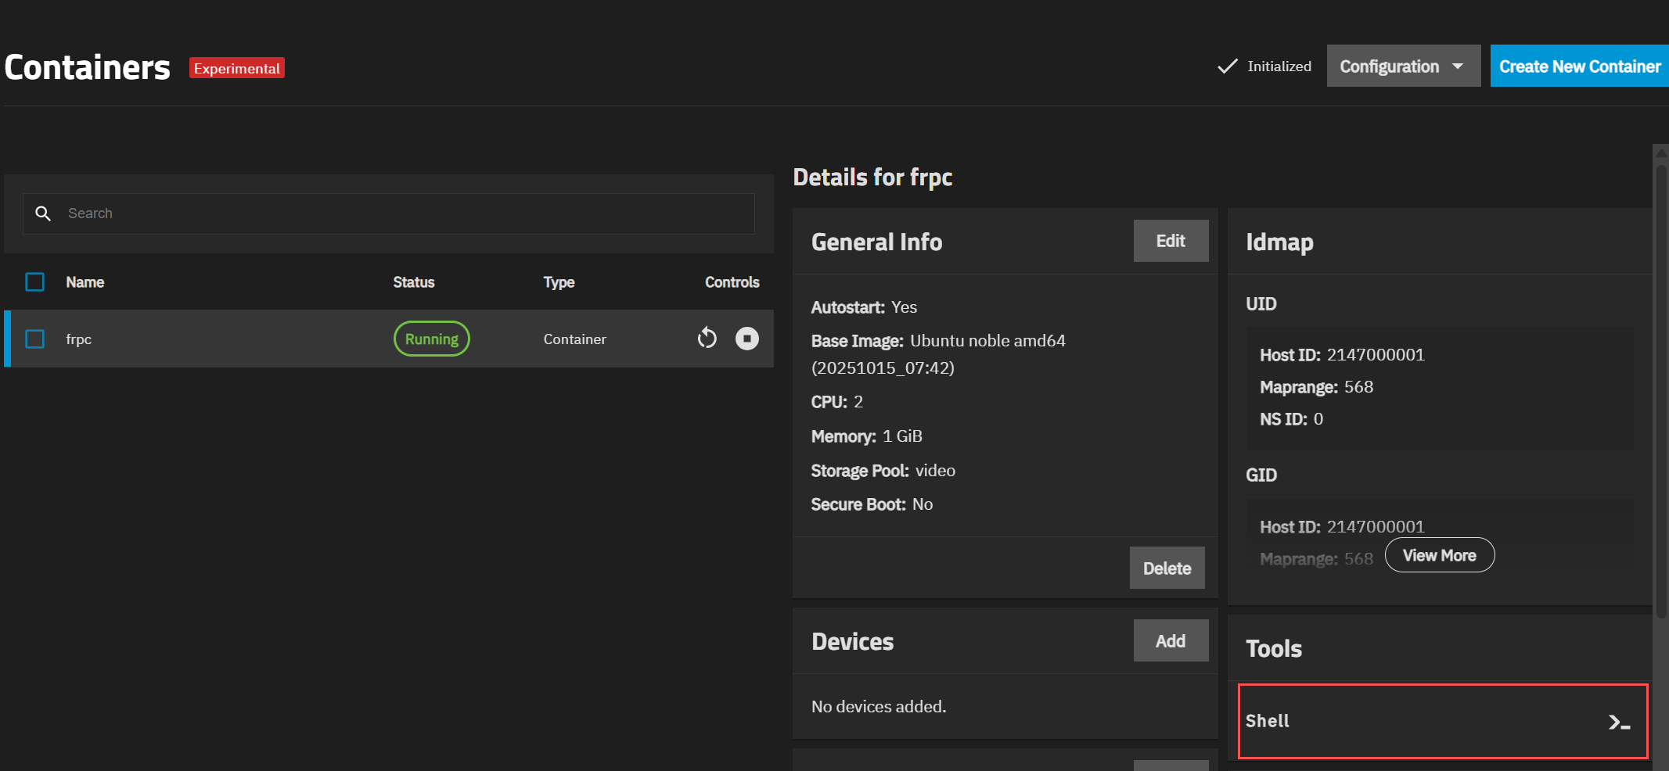Check the frpc row checkbox
Image resolution: width=1669 pixels, height=771 pixels.
(x=35, y=339)
